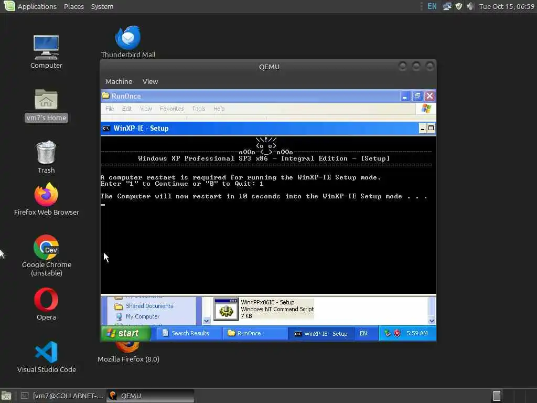Open the File menu in RunOnce window
This screenshot has height=403, width=537.
point(110,109)
